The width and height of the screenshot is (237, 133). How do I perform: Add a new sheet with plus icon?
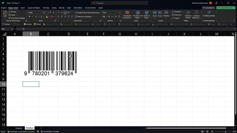41,128
